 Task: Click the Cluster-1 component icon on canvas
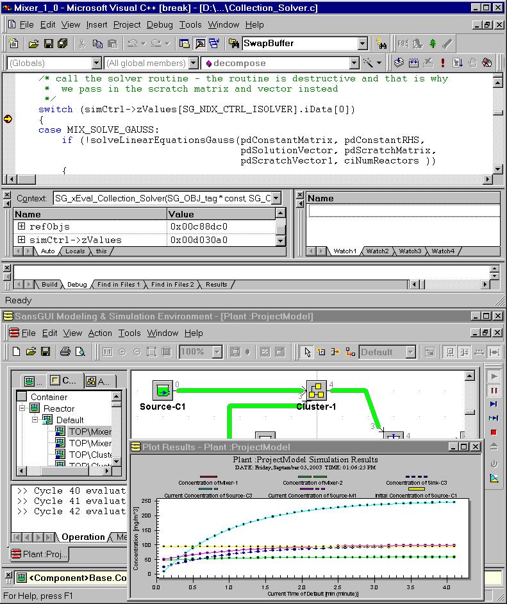[315, 390]
